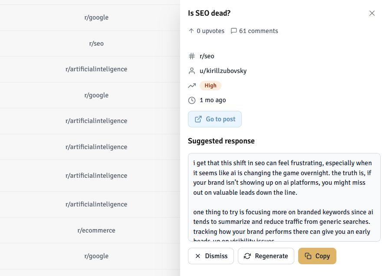Click the subreddit hash icon
The width and height of the screenshot is (388, 276).
(x=192, y=56)
